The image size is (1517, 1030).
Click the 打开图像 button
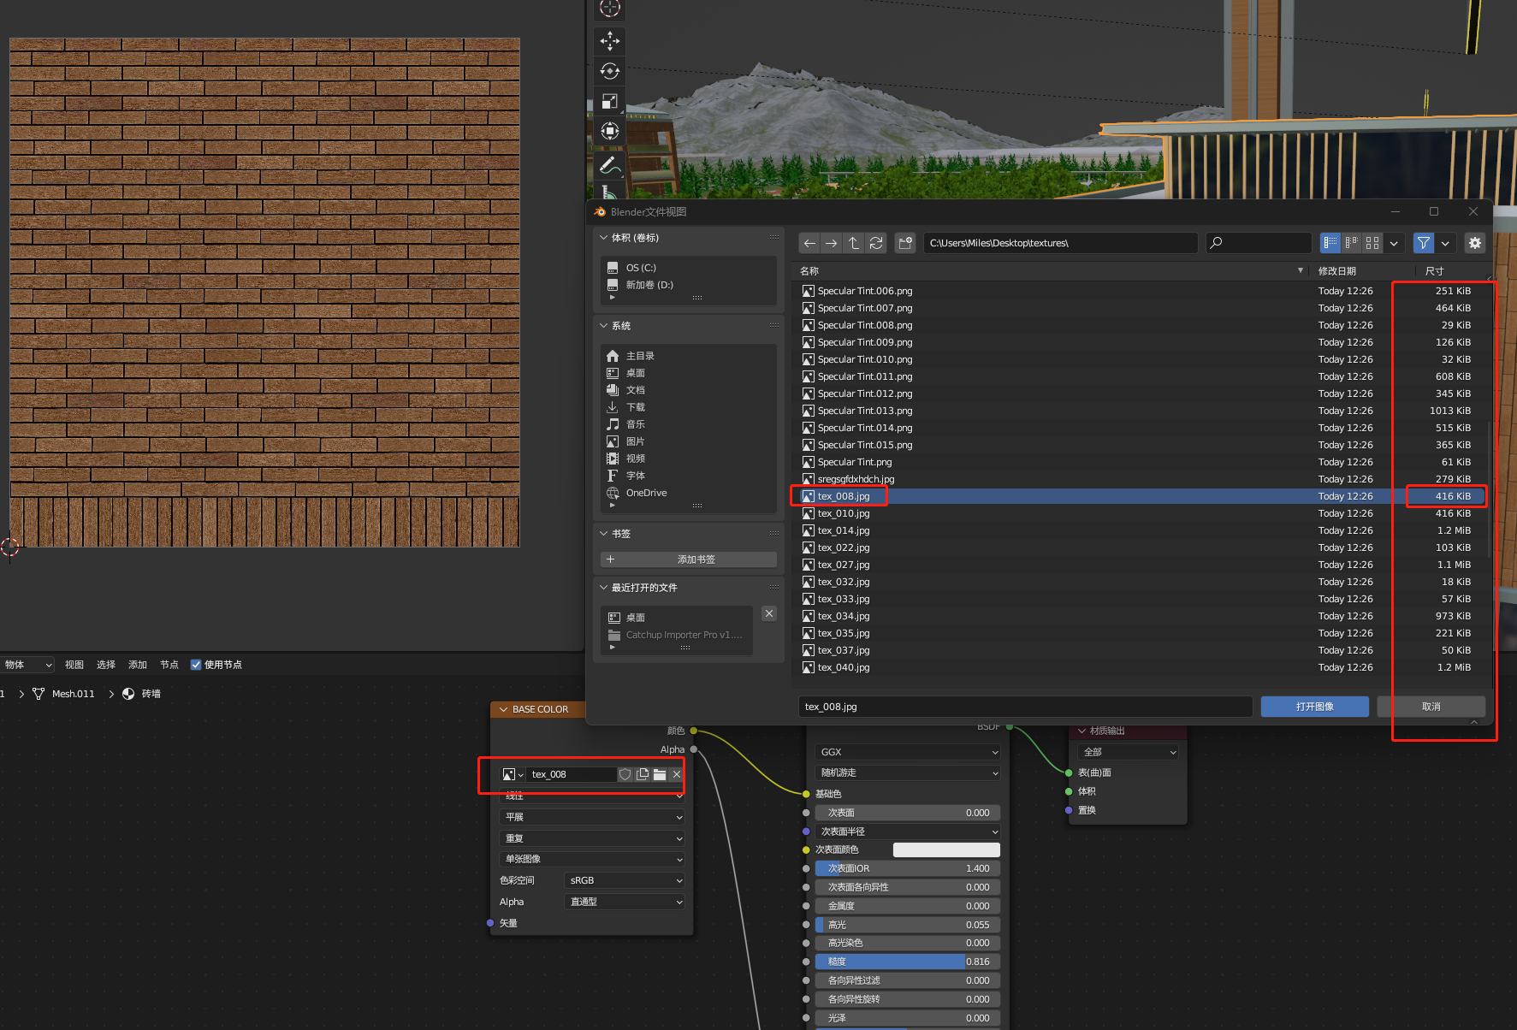click(1314, 707)
